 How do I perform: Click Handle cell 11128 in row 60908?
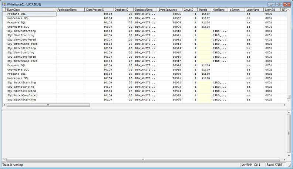[205, 23]
